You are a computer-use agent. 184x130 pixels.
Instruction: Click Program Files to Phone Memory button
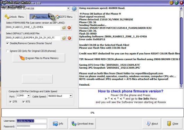pos(39,58)
